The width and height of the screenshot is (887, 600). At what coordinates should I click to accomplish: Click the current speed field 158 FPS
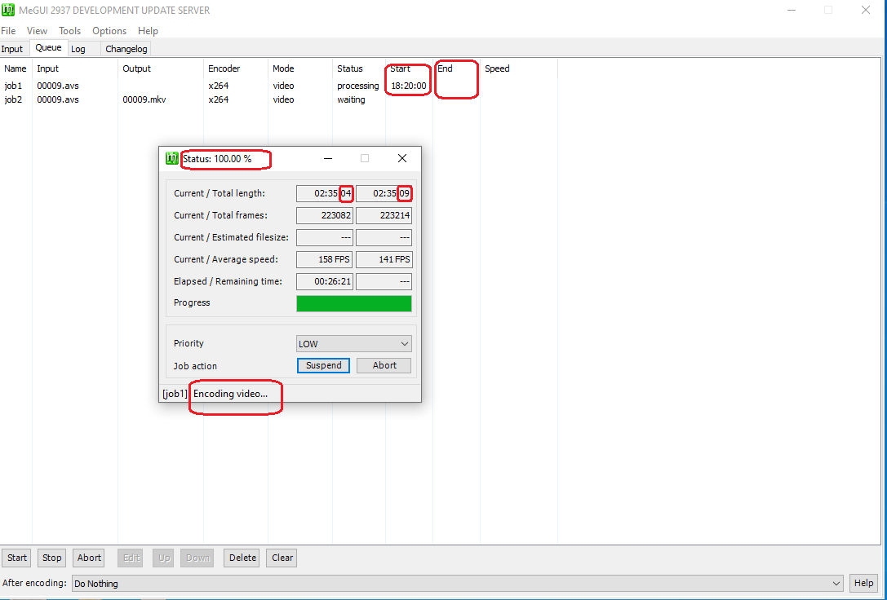coord(325,259)
